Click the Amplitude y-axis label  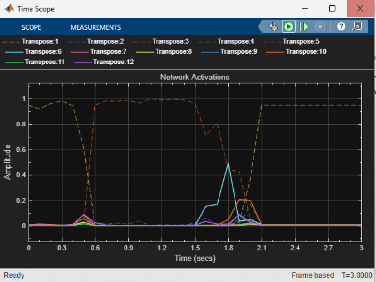[8, 161]
